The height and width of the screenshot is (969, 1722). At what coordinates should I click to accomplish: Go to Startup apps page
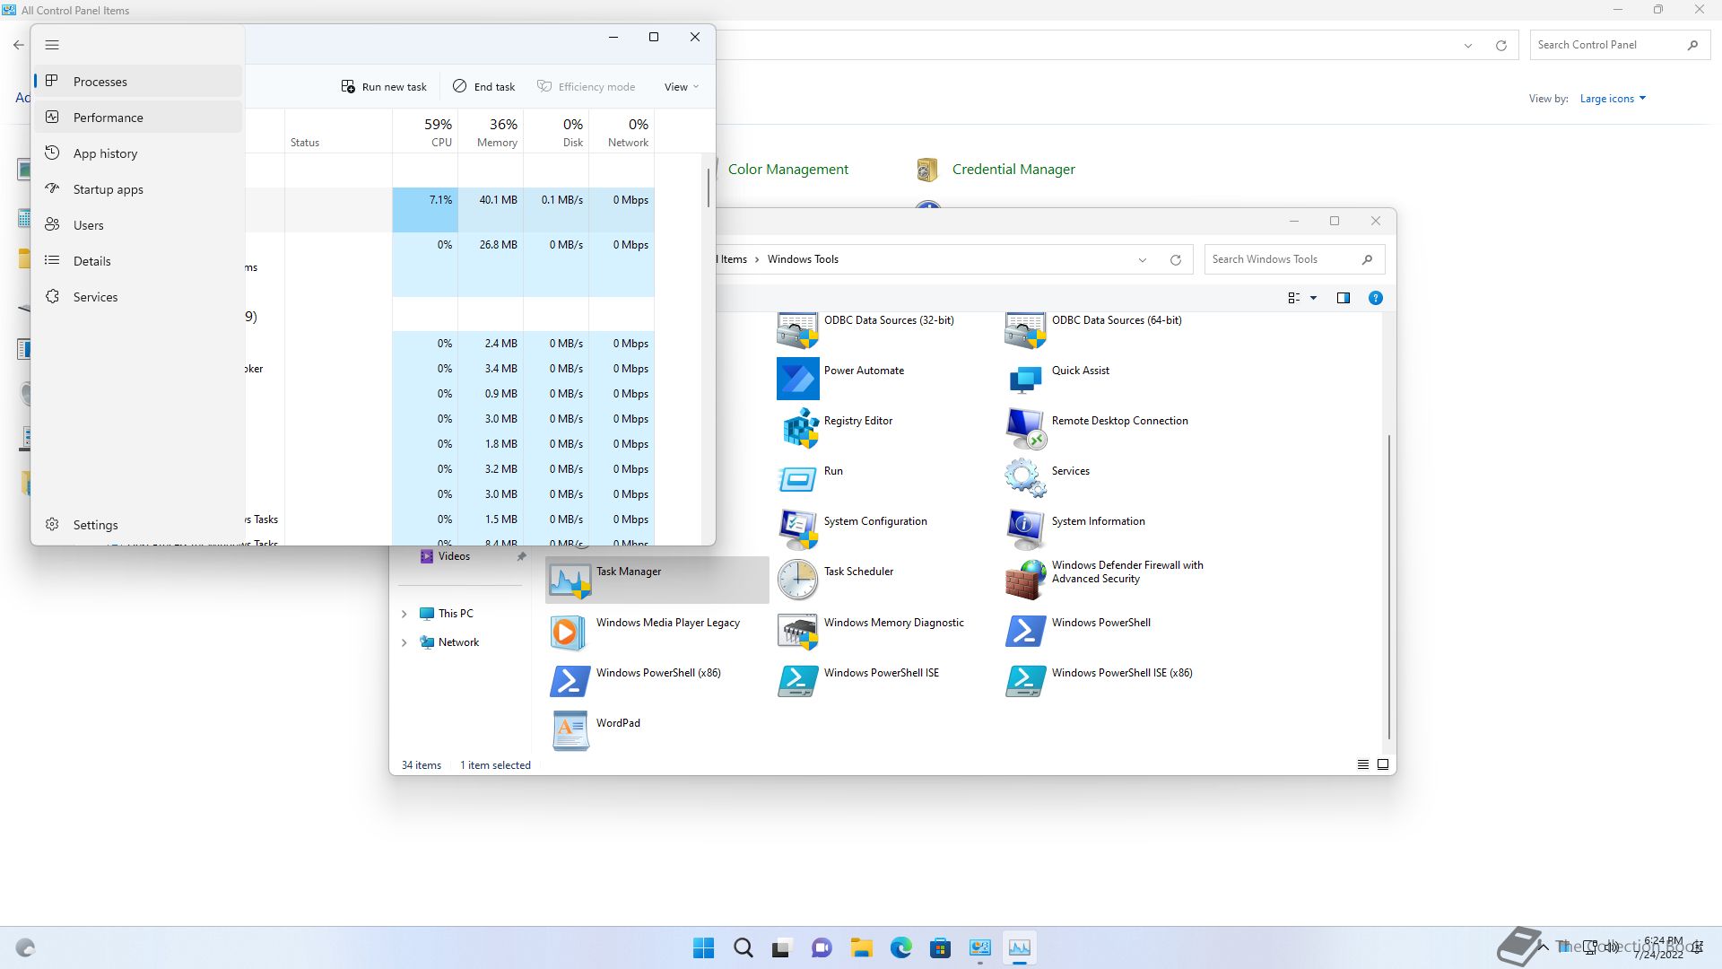[138, 189]
